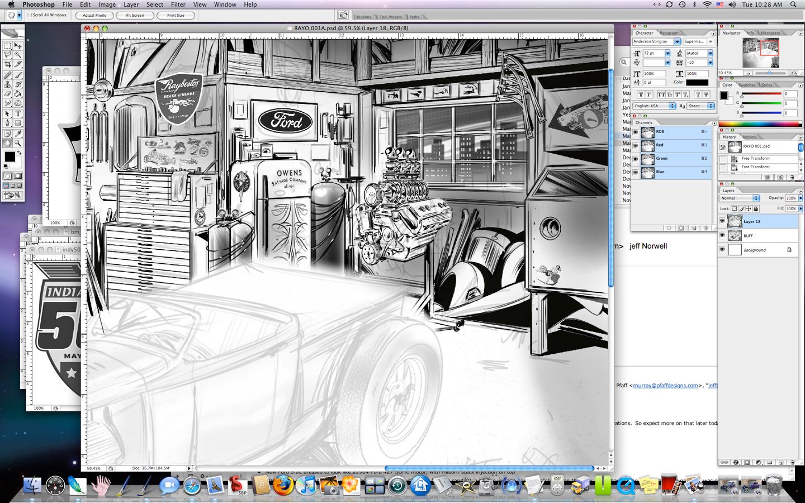Switch to the Paragraph tab
The width and height of the screenshot is (805, 503).
pos(669,33)
